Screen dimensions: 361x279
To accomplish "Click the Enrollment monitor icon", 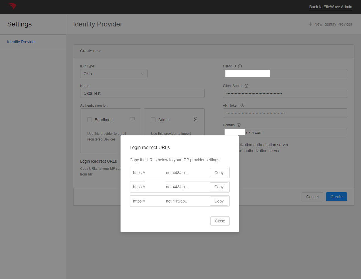I will [x=132, y=119].
